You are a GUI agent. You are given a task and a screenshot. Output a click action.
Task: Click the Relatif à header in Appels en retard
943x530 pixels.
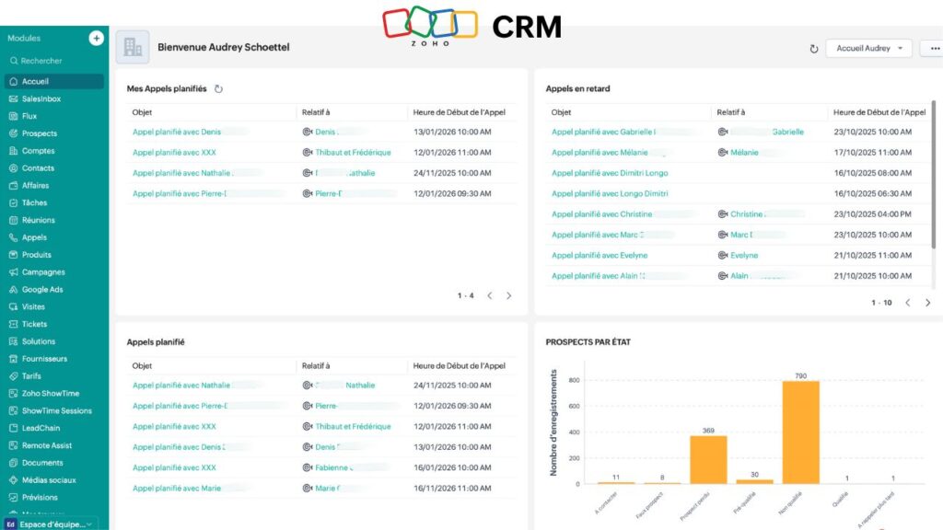(x=730, y=112)
